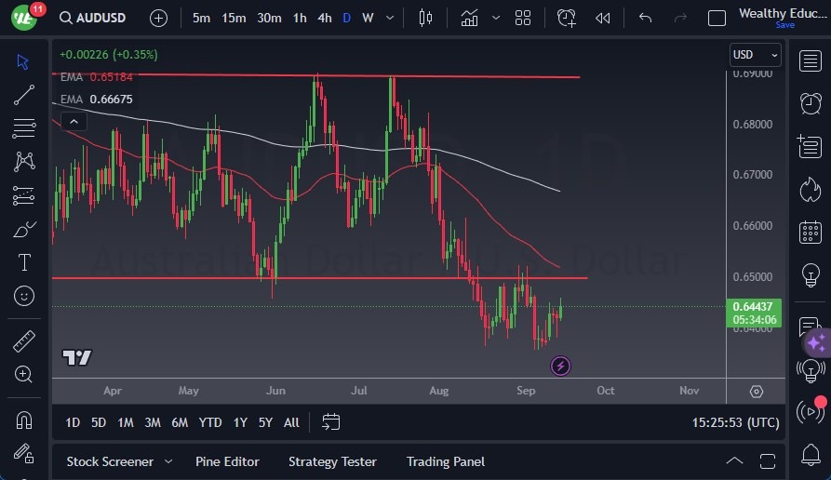
Task: Expand the Stock Screener dropdown arrow
Action: [x=168, y=461]
